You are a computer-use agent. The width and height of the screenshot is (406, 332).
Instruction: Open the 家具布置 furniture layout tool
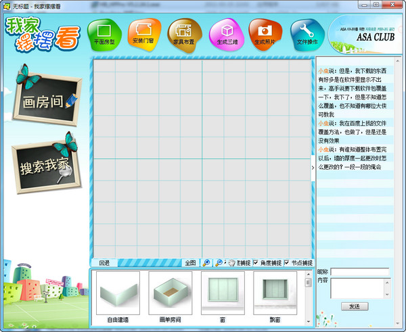click(x=184, y=32)
